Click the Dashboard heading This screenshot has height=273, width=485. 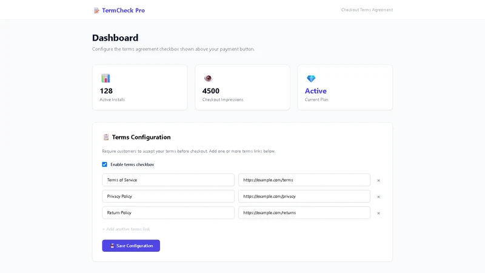(115, 38)
